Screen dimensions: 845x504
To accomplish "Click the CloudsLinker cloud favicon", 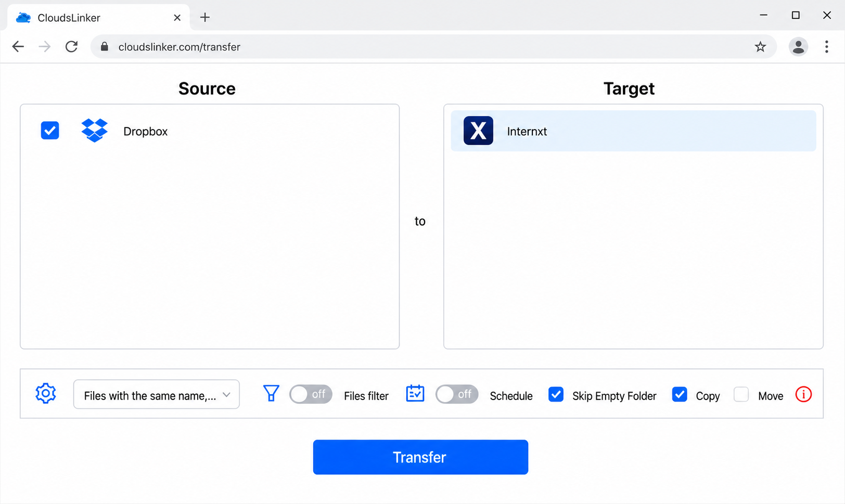I will (23, 18).
